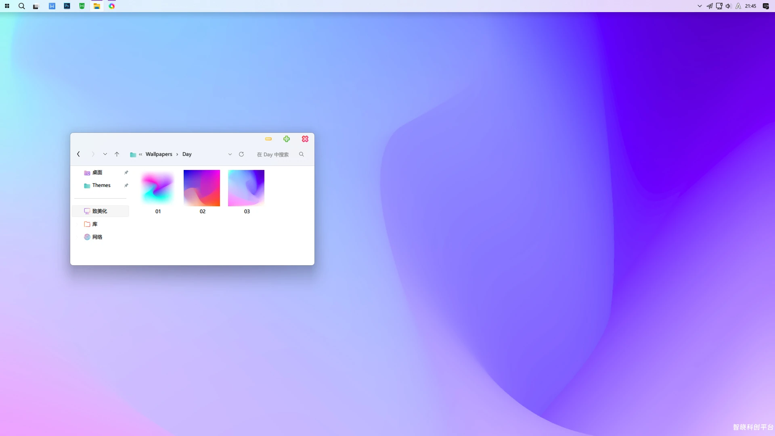Navigate to Wallpapers breadcrumb
Viewport: 775px width, 436px height.
pyautogui.click(x=159, y=154)
